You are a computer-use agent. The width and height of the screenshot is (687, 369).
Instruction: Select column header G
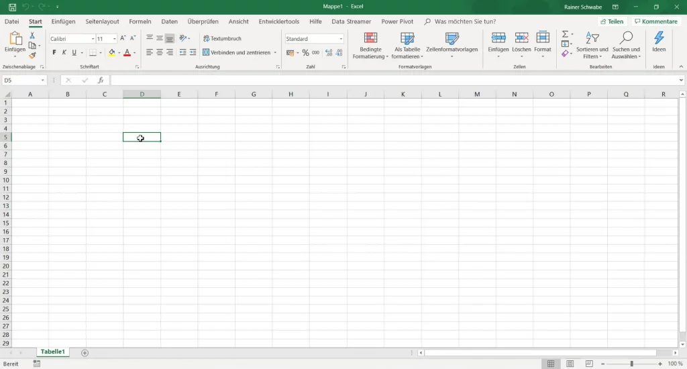pyautogui.click(x=253, y=94)
